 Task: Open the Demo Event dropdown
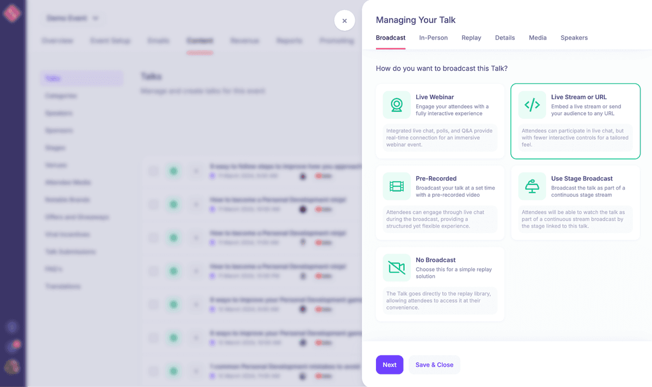[71, 18]
